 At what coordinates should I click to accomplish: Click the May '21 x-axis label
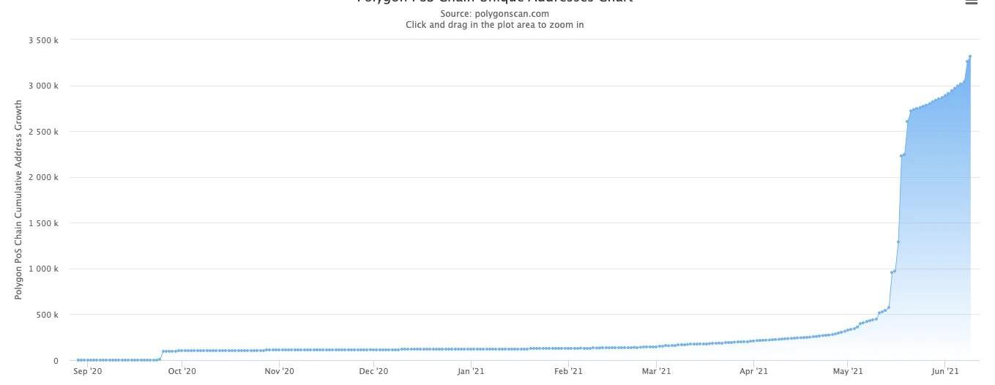point(847,371)
